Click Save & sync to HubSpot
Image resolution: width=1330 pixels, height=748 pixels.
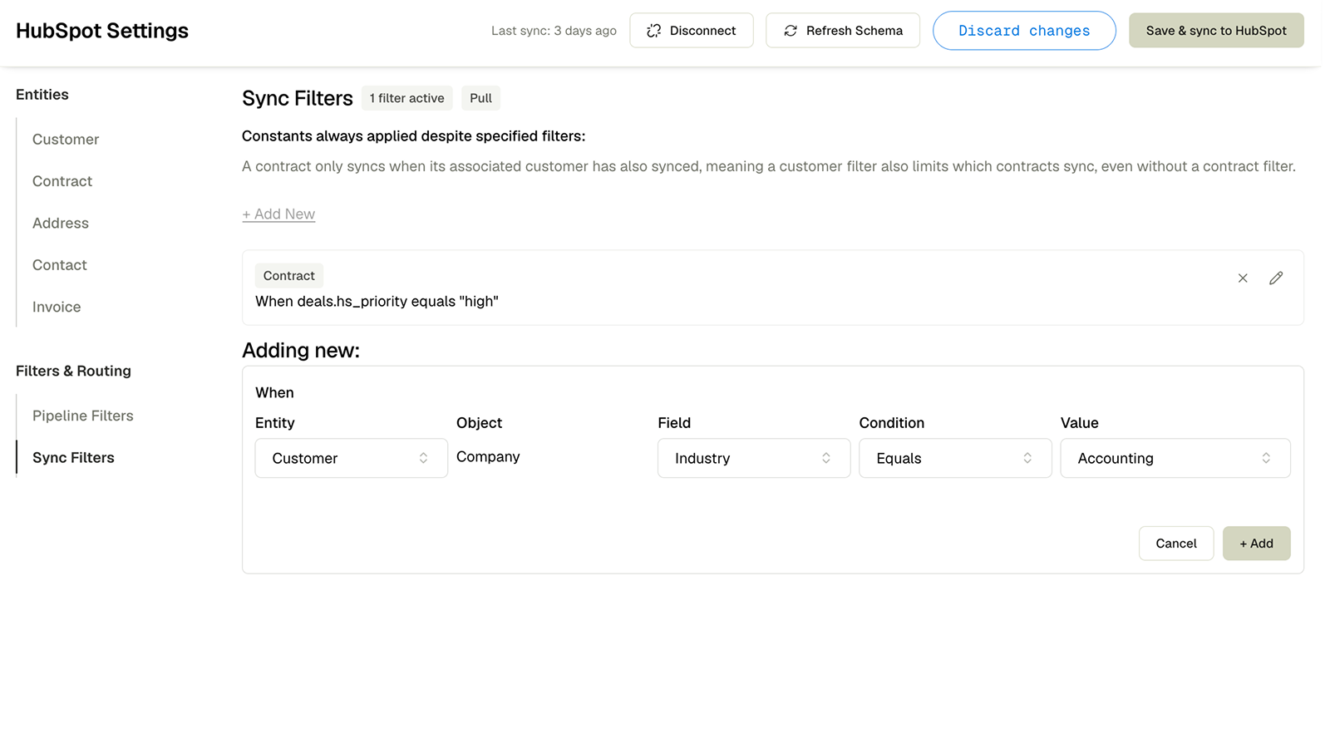(1216, 31)
